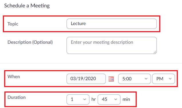Click the Schedule a Meeting heading
The width and height of the screenshot is (182, 108).
(27, 5)
